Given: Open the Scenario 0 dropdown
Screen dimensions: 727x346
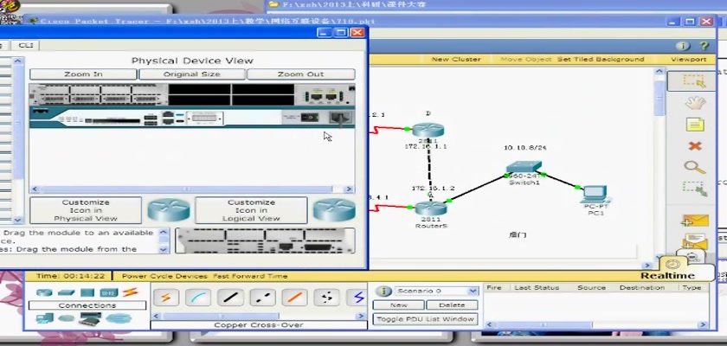Looking at the screenshot, I should click(473, 291).
